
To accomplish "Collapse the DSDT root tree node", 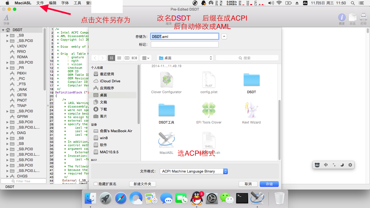I will pos(3,30).
